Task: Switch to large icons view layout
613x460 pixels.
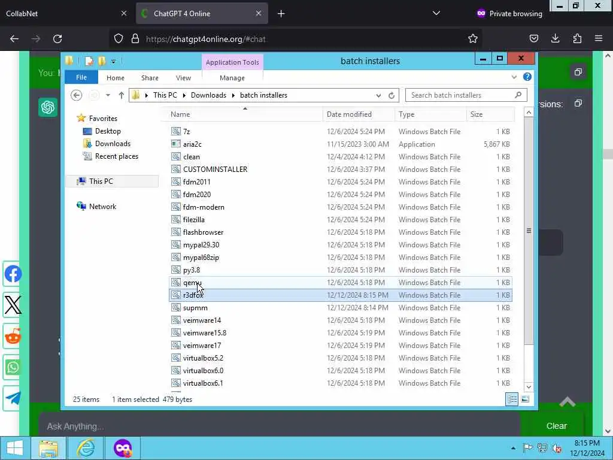Action: [525, 399]
